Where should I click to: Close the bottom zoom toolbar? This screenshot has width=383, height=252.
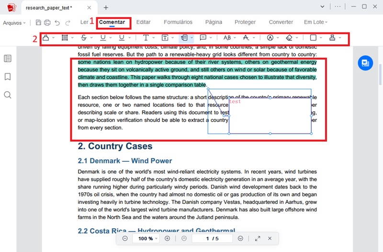270,238
